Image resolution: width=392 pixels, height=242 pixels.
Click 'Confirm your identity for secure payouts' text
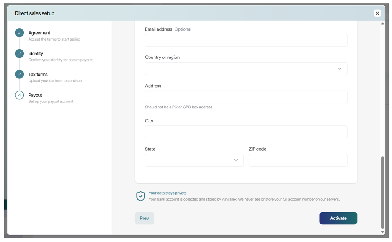[61, 60]
